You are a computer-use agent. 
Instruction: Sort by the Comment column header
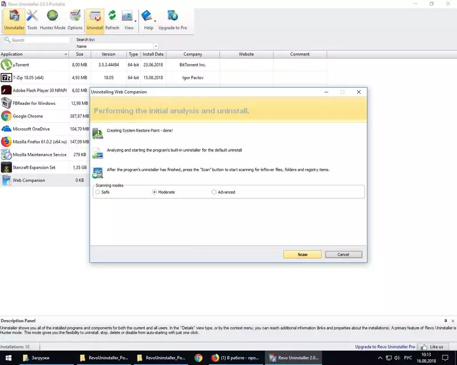(x=300, y=54)
